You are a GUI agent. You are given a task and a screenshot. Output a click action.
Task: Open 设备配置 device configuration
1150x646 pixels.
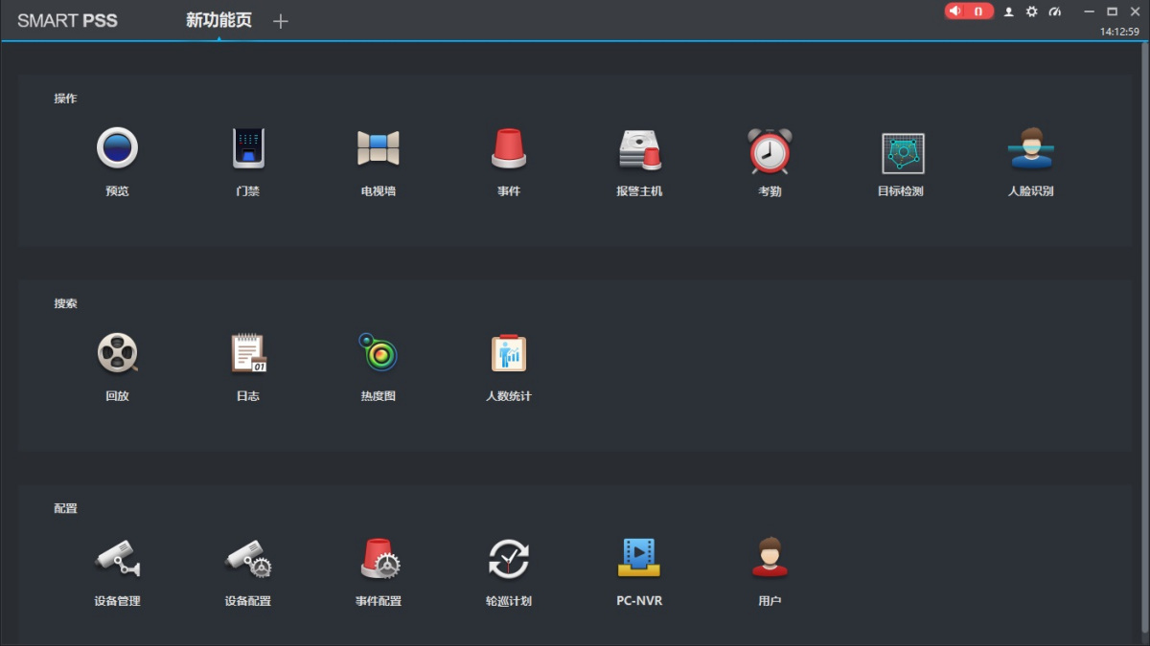[248, 559]
